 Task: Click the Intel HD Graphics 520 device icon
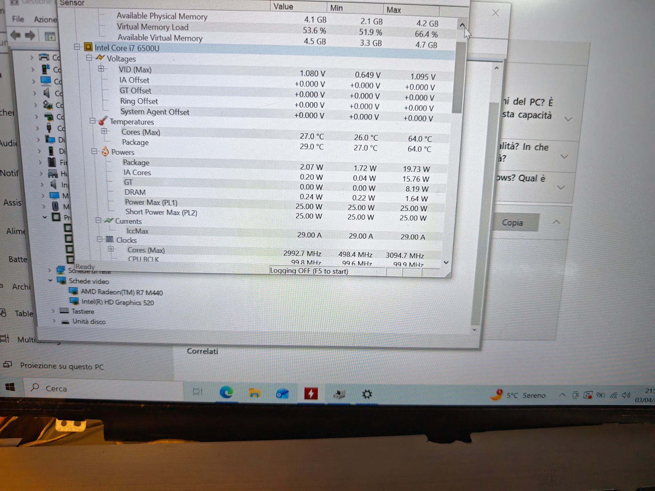(74, 301)
